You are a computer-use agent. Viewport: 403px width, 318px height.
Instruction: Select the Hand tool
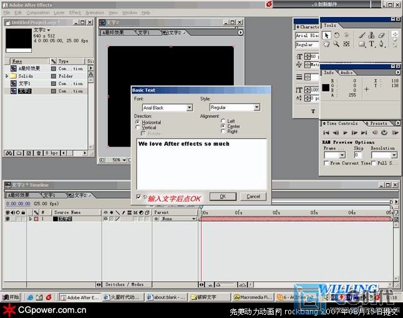(x=326, y=44)
